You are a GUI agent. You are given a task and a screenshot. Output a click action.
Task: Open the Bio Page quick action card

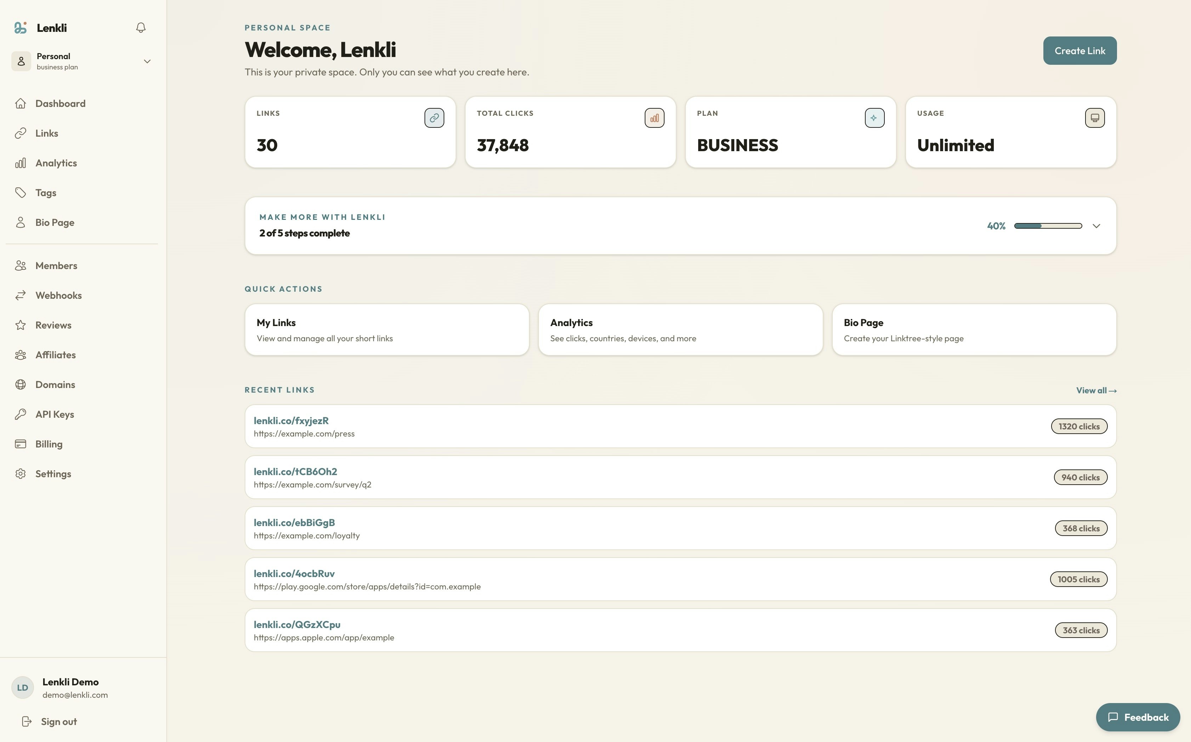(x=974, y=330)
